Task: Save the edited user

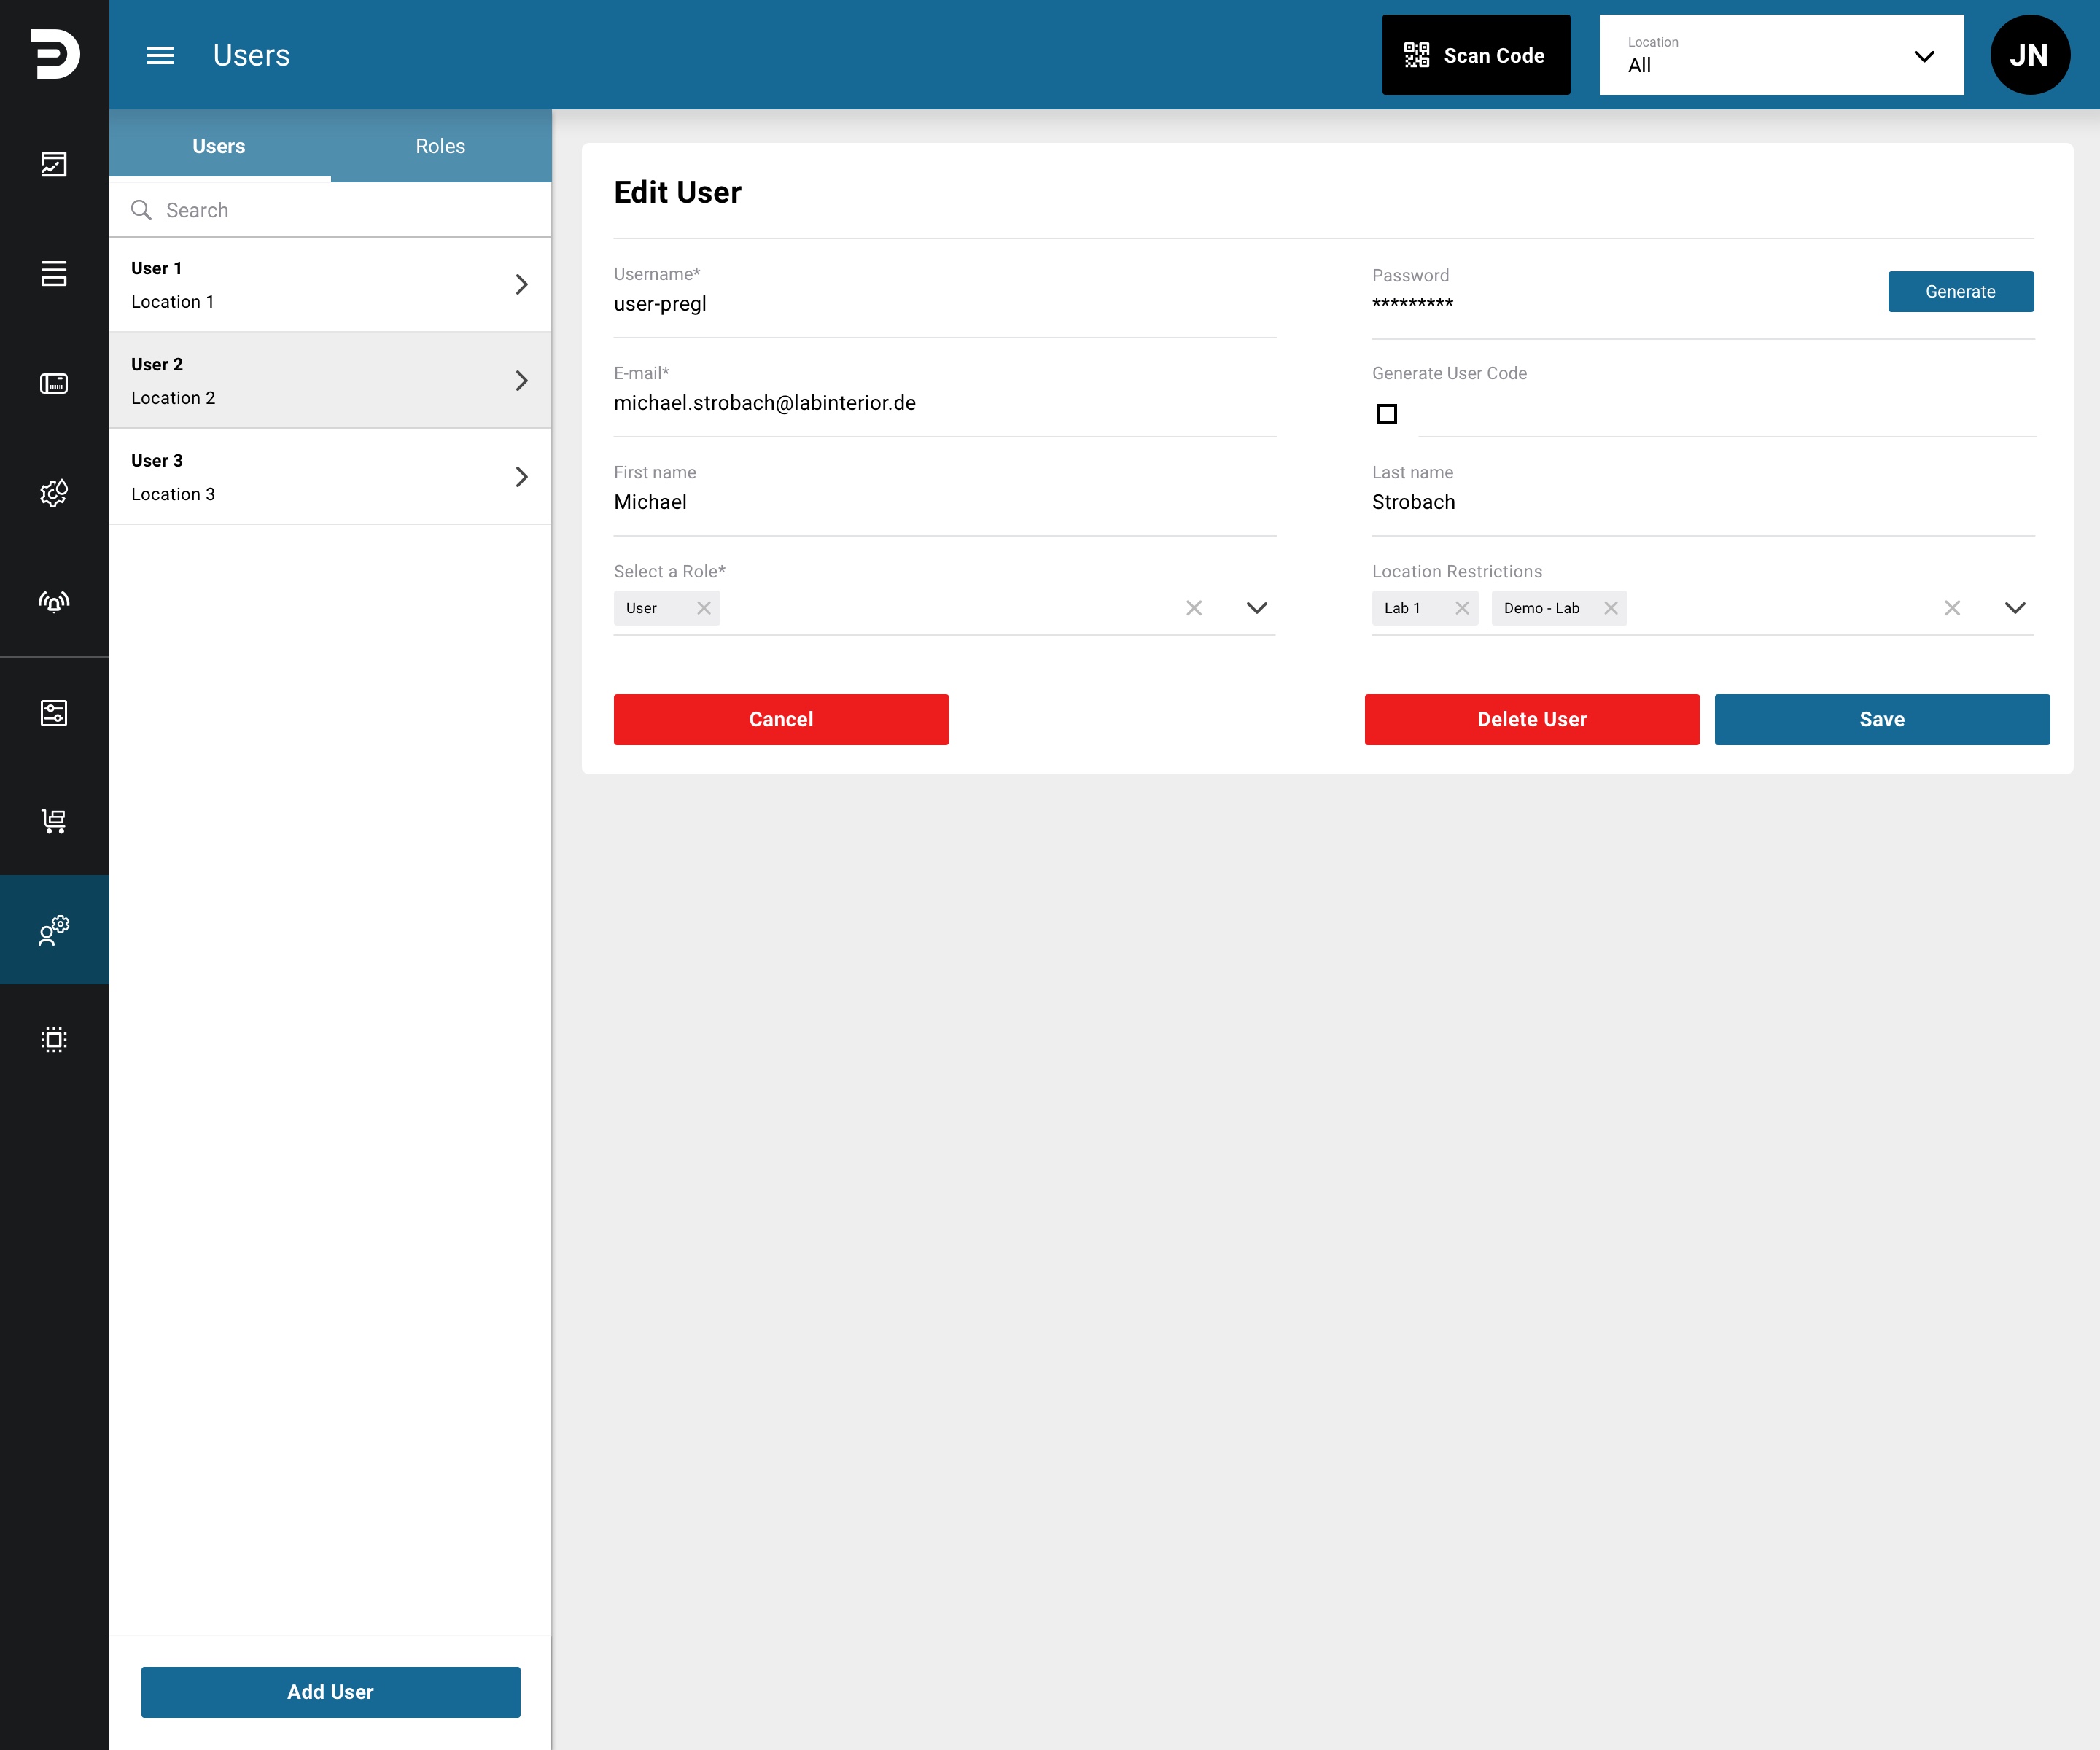Action: pyautogui.click(x=1882, y=719)
